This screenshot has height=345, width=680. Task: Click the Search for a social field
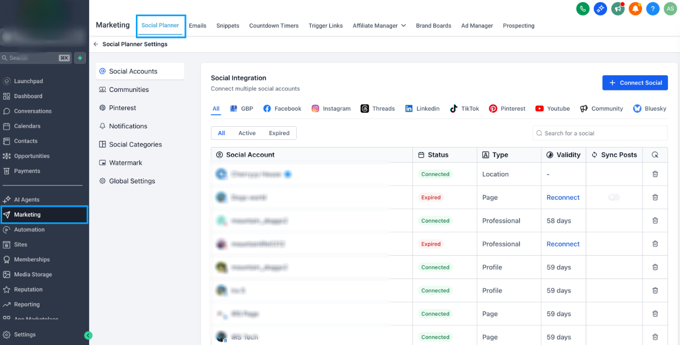tap(600, 133)
